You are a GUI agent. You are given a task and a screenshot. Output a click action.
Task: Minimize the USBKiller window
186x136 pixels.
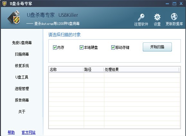[x=167, y=4]
